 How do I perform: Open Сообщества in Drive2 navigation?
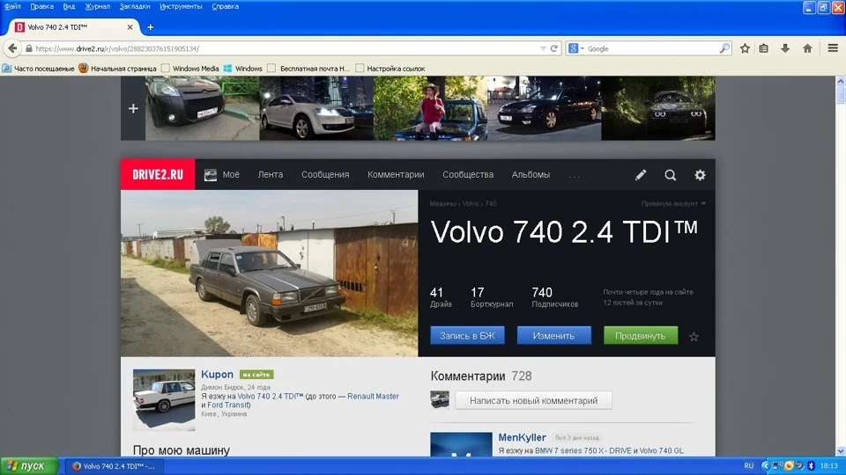468,174
